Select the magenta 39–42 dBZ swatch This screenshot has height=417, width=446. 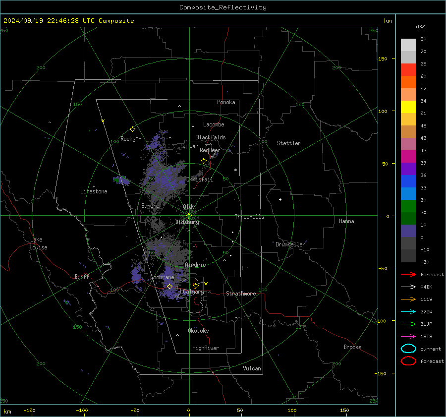[x=408, y=157]
